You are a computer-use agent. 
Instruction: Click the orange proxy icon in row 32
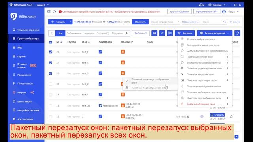(123, 116)
